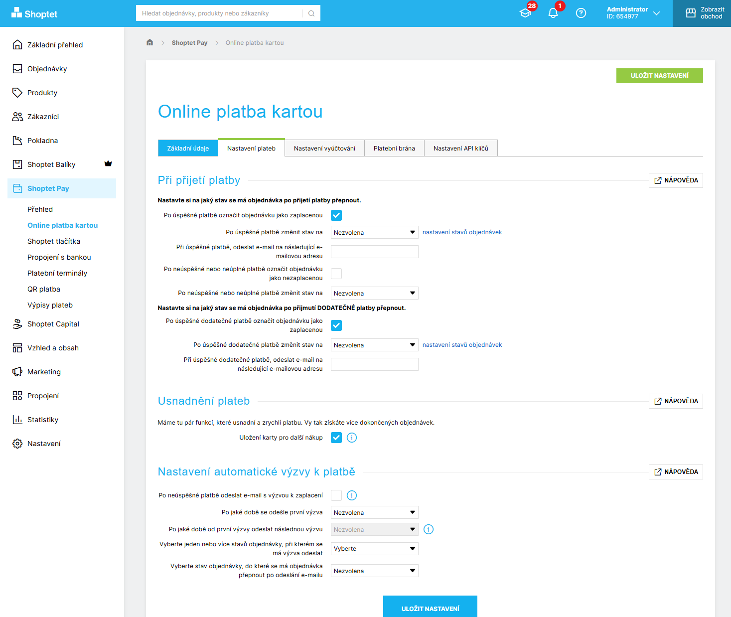Viewport: 731px width, 617px height.
Task: Click crown icon next to Shoptet Balíky
Action: (108, 164)
